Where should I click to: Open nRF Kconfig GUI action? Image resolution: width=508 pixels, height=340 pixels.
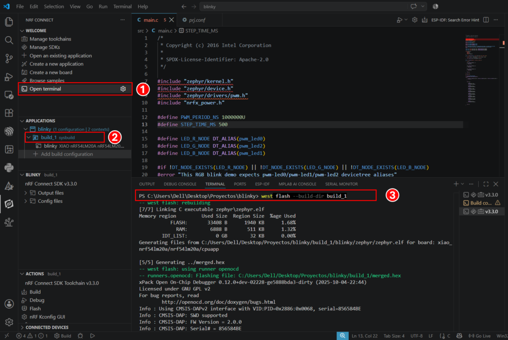[x=47, y=317]
